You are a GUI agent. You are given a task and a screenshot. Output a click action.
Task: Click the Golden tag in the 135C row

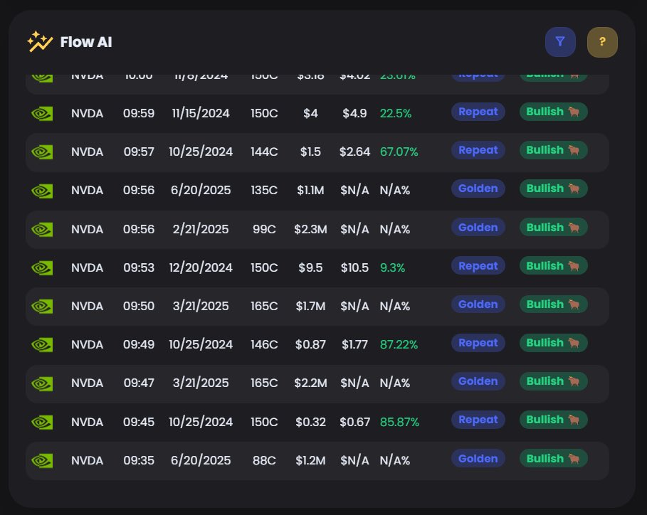point(478,189)
